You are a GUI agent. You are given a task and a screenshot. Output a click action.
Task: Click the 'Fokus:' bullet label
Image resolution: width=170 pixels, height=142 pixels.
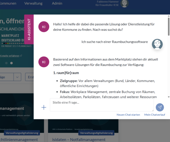(x=65, y=92)
